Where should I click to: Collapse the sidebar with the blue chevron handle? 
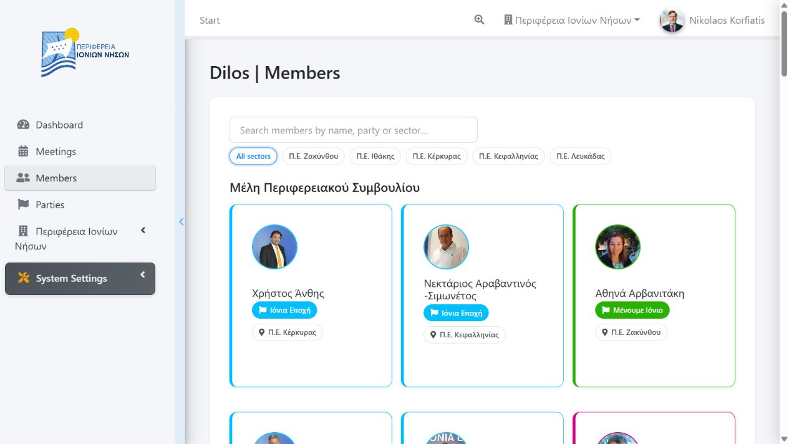(x=181, y=221)
